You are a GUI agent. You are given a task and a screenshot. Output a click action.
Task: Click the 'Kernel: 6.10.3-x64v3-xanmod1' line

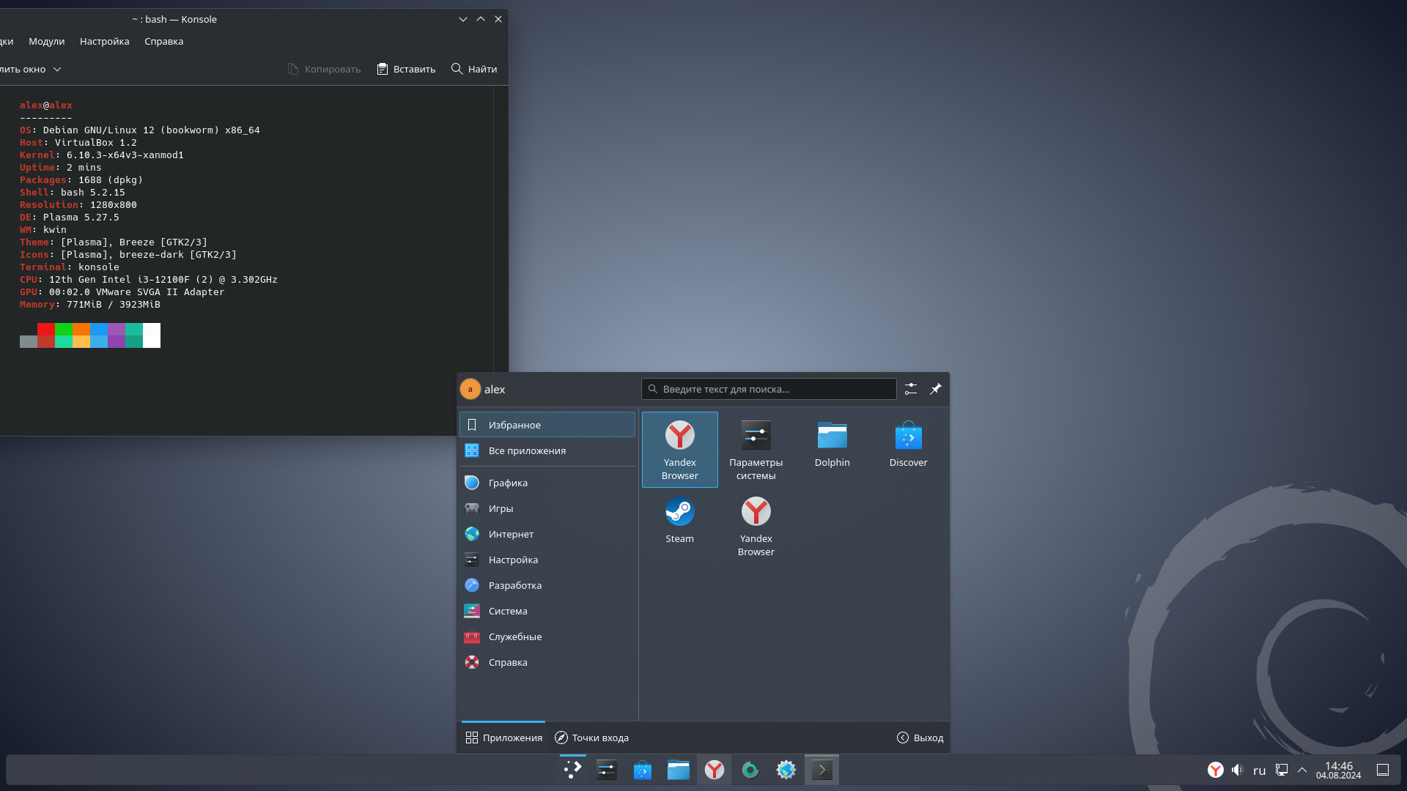[x=102, y=155]
